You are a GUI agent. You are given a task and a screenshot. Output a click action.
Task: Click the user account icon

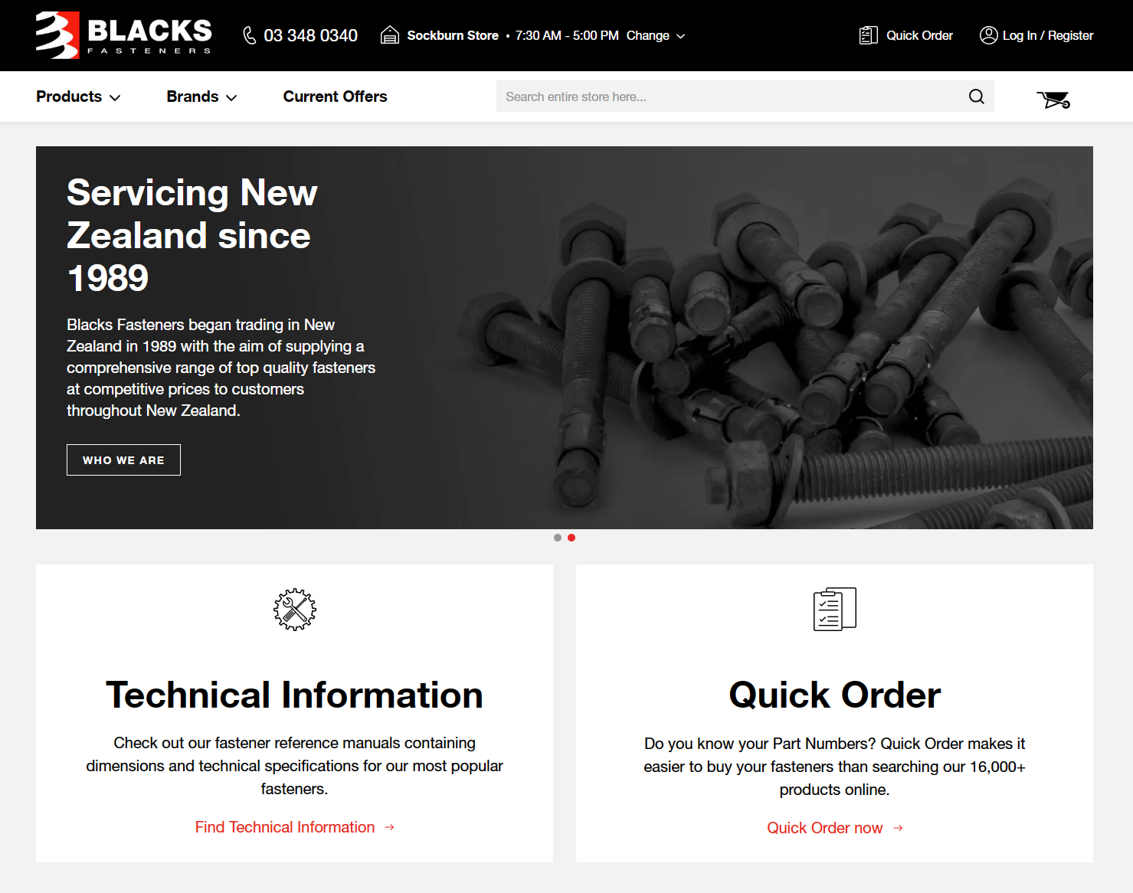[x=988, y=35]
